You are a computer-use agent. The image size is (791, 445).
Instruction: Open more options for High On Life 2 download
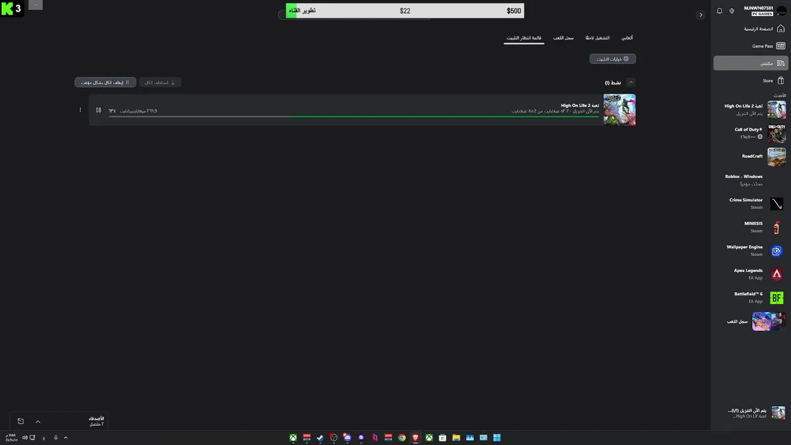pyautogui.click(x=80, y=110)
